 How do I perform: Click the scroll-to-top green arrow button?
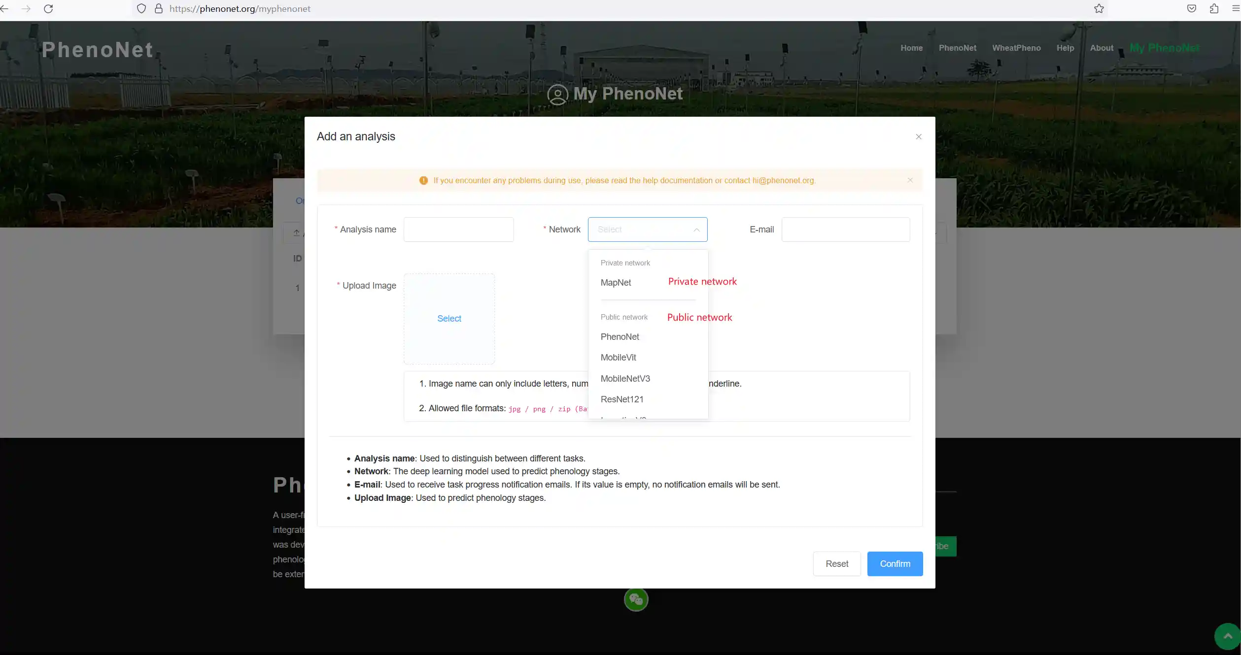(x=1228, y=636)
